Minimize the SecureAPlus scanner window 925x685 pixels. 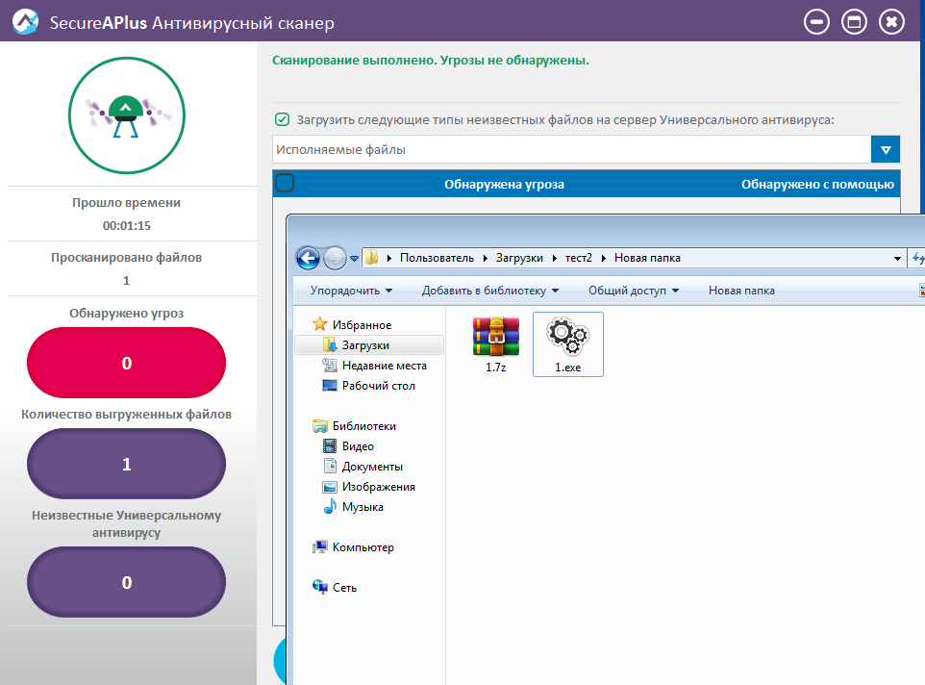pyautogui.click(x=816, y=22)
